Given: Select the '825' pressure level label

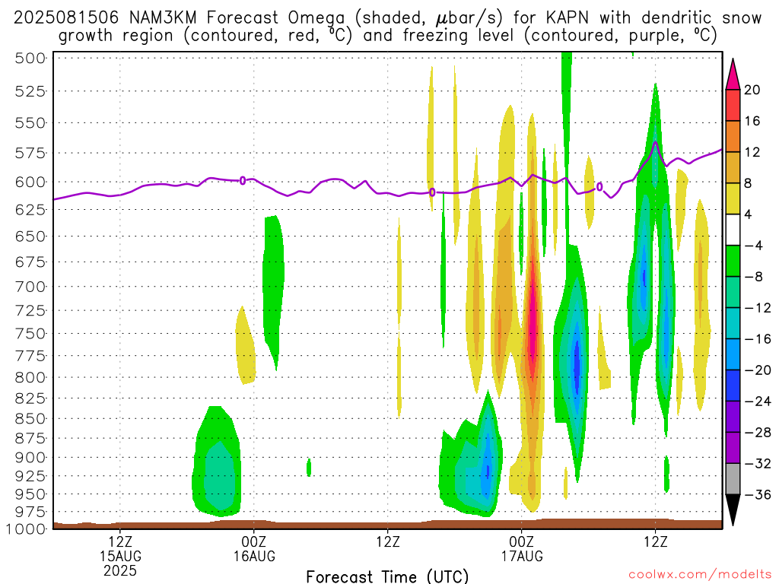Looking at the screenshot, I should (x=30, y=398).
